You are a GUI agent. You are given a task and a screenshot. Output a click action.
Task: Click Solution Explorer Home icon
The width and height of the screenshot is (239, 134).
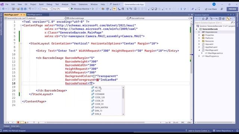click(x=203, y=19)
